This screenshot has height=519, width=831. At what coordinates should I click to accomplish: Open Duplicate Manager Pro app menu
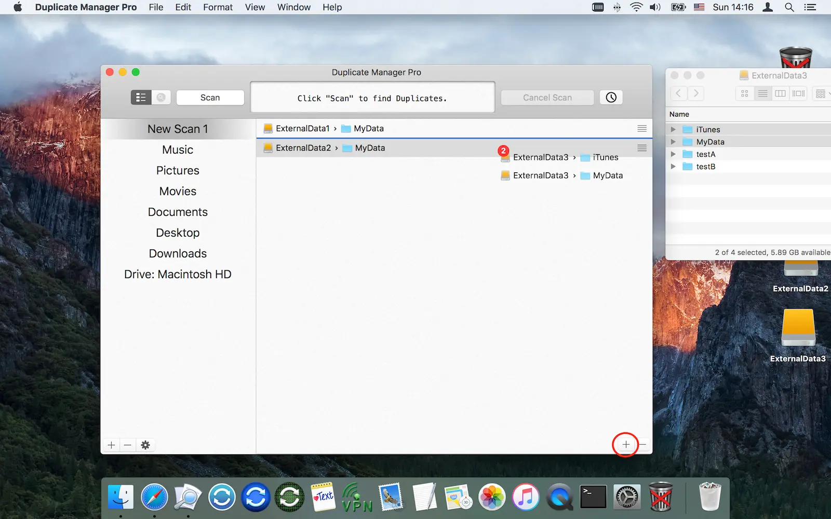86,7
